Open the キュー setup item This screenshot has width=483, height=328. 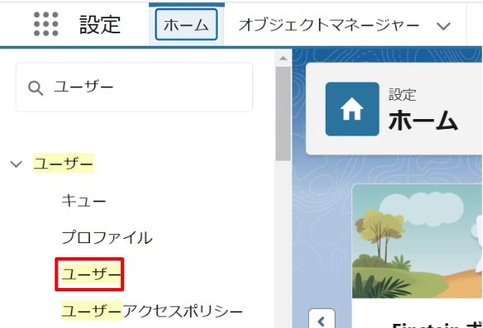(83, 201)
